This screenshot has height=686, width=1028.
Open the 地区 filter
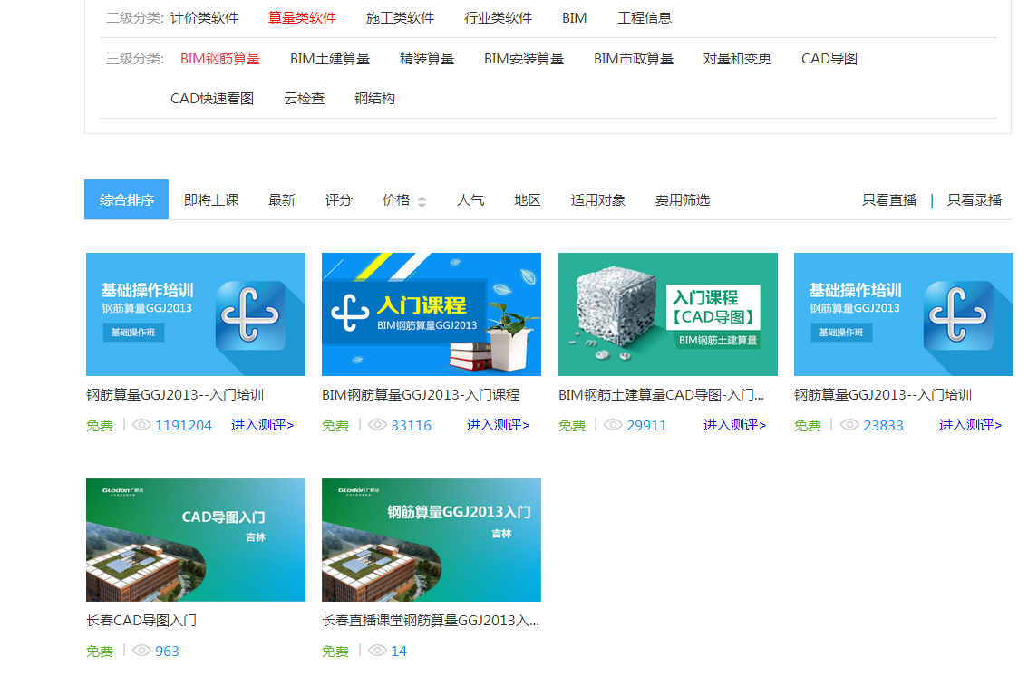[x=527, y=200]
